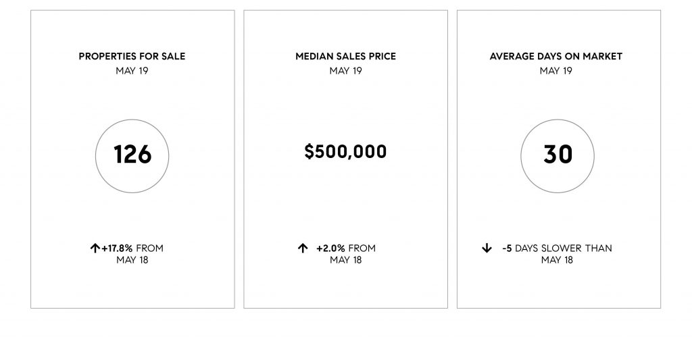Screen dimensions: 692x339
Task: Click May 19 under Properties For Sale
Action: 132,70
